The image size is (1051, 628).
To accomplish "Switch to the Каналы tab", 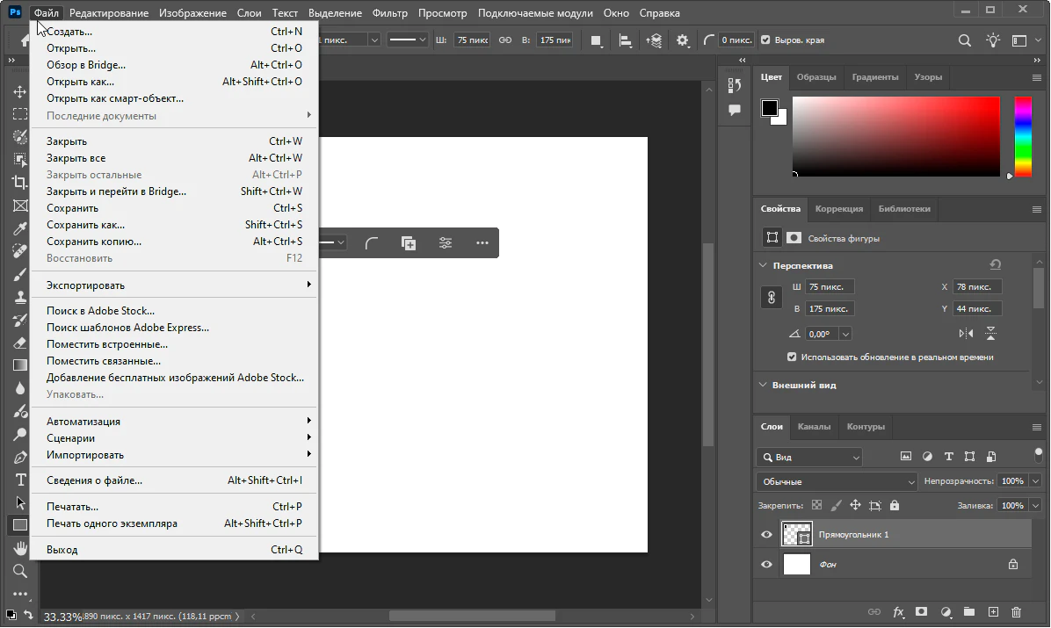I will (814, 427).
